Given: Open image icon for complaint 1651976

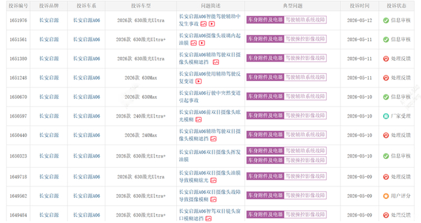Looking at the screenshot, I should (203, 24).
